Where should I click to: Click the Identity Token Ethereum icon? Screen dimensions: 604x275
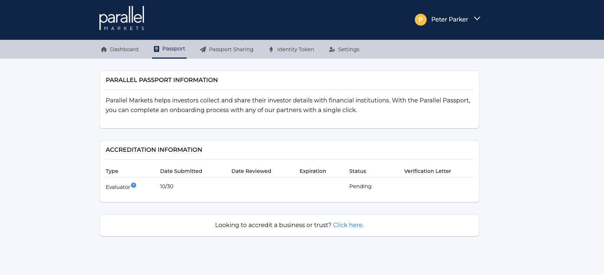click(271, 49)
